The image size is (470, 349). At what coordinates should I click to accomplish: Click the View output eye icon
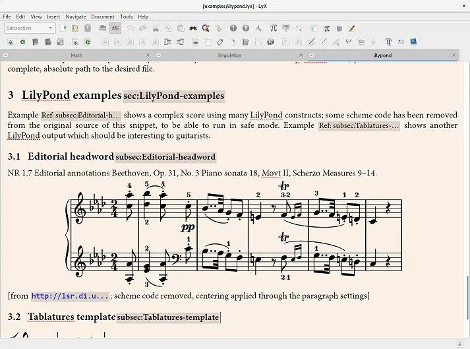click(9, 42)
